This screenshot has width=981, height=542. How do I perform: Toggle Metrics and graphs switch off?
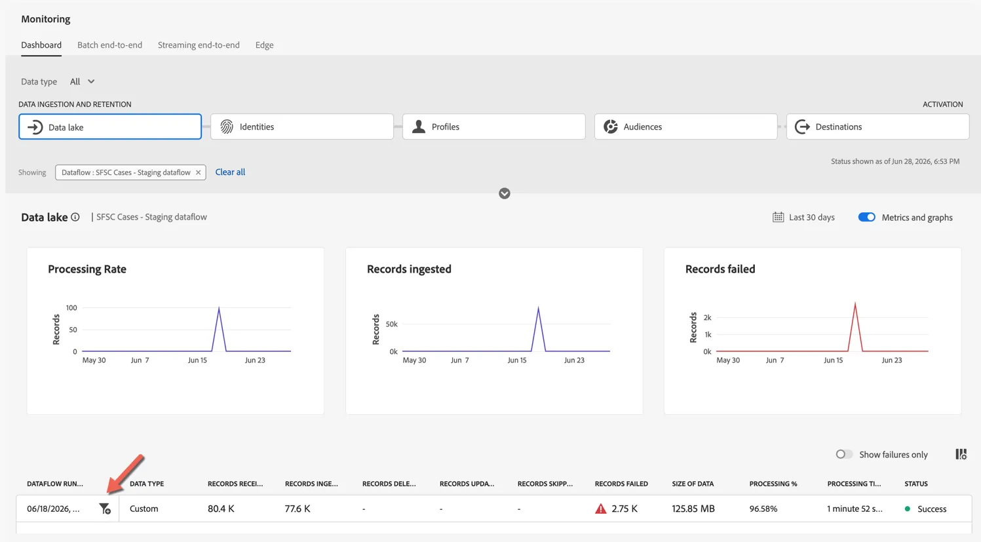(866, 217)
